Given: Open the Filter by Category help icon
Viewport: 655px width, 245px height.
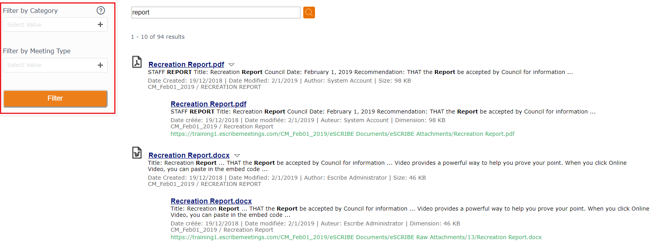Looking at the screenshot, I should [101, 11].
